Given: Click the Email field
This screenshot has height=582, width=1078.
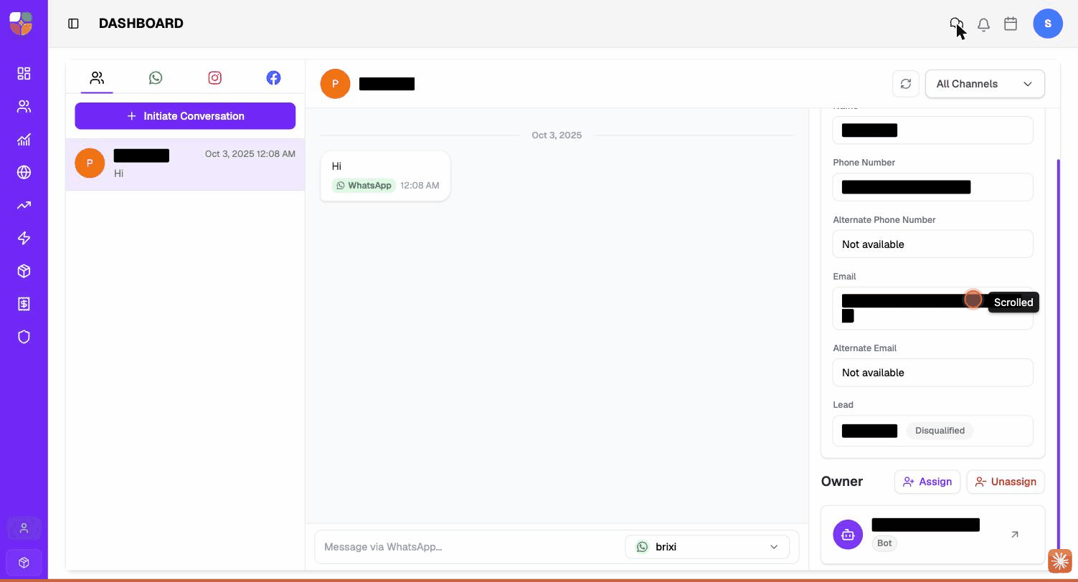Looking at the screenshot, I should (x=932, y=308).
